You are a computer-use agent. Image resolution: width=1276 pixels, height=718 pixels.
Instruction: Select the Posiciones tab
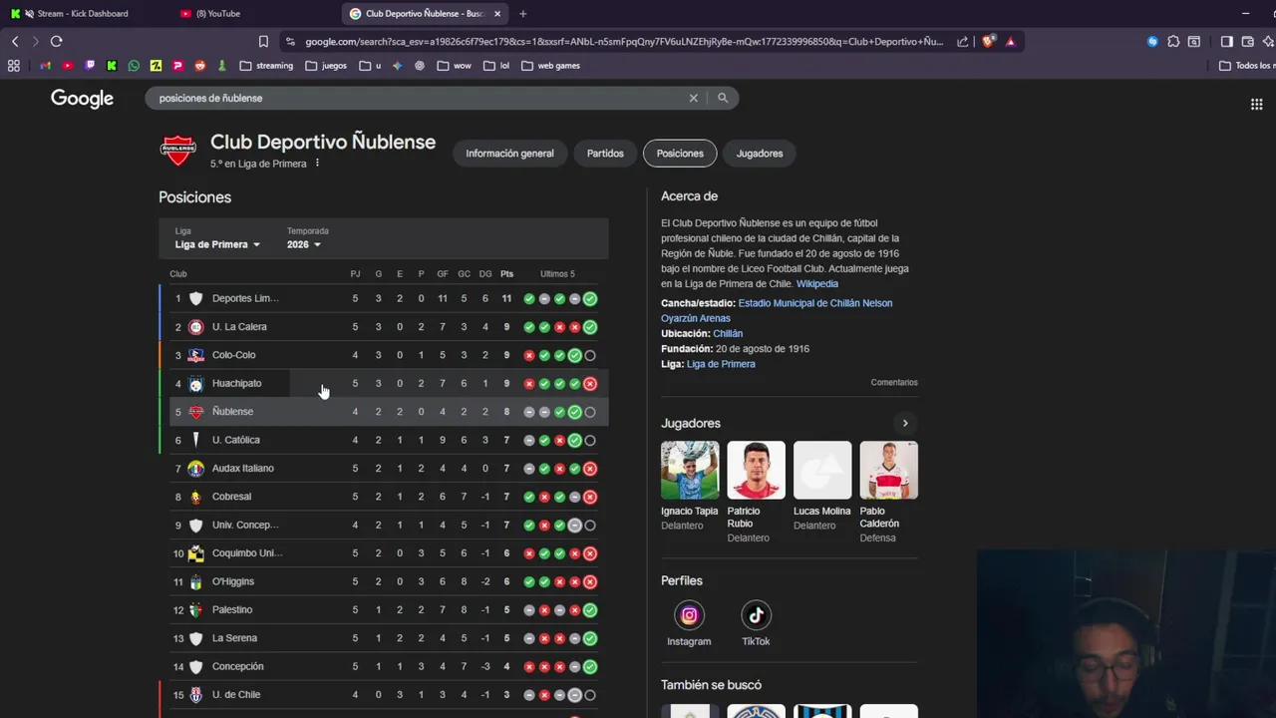[x=680, y=154]
